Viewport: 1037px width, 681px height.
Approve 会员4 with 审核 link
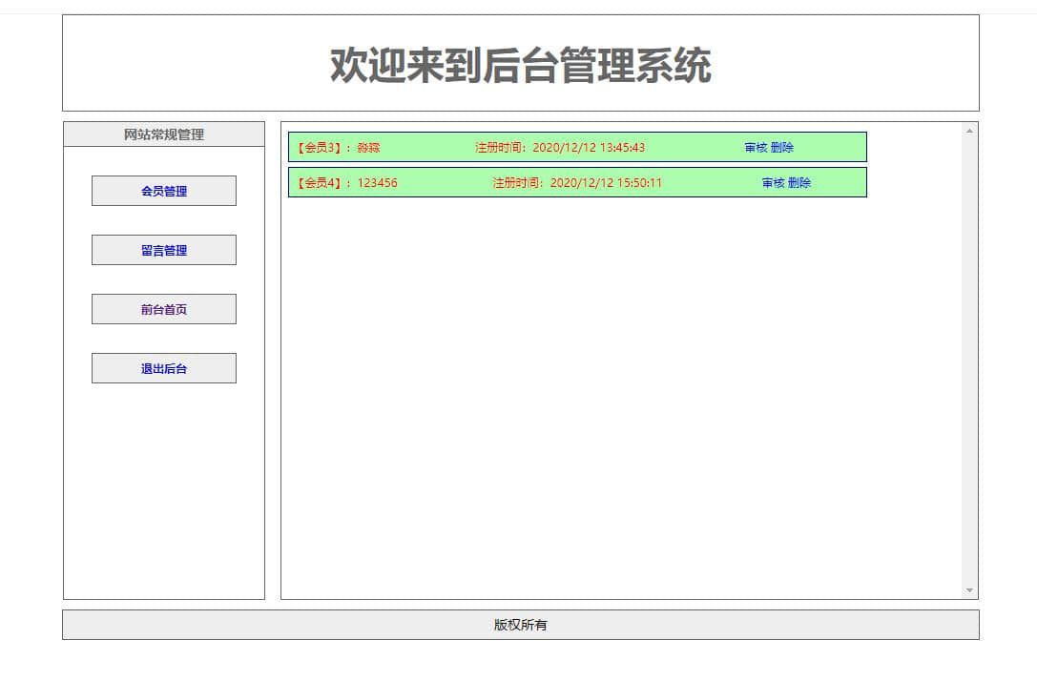[773, 183]
